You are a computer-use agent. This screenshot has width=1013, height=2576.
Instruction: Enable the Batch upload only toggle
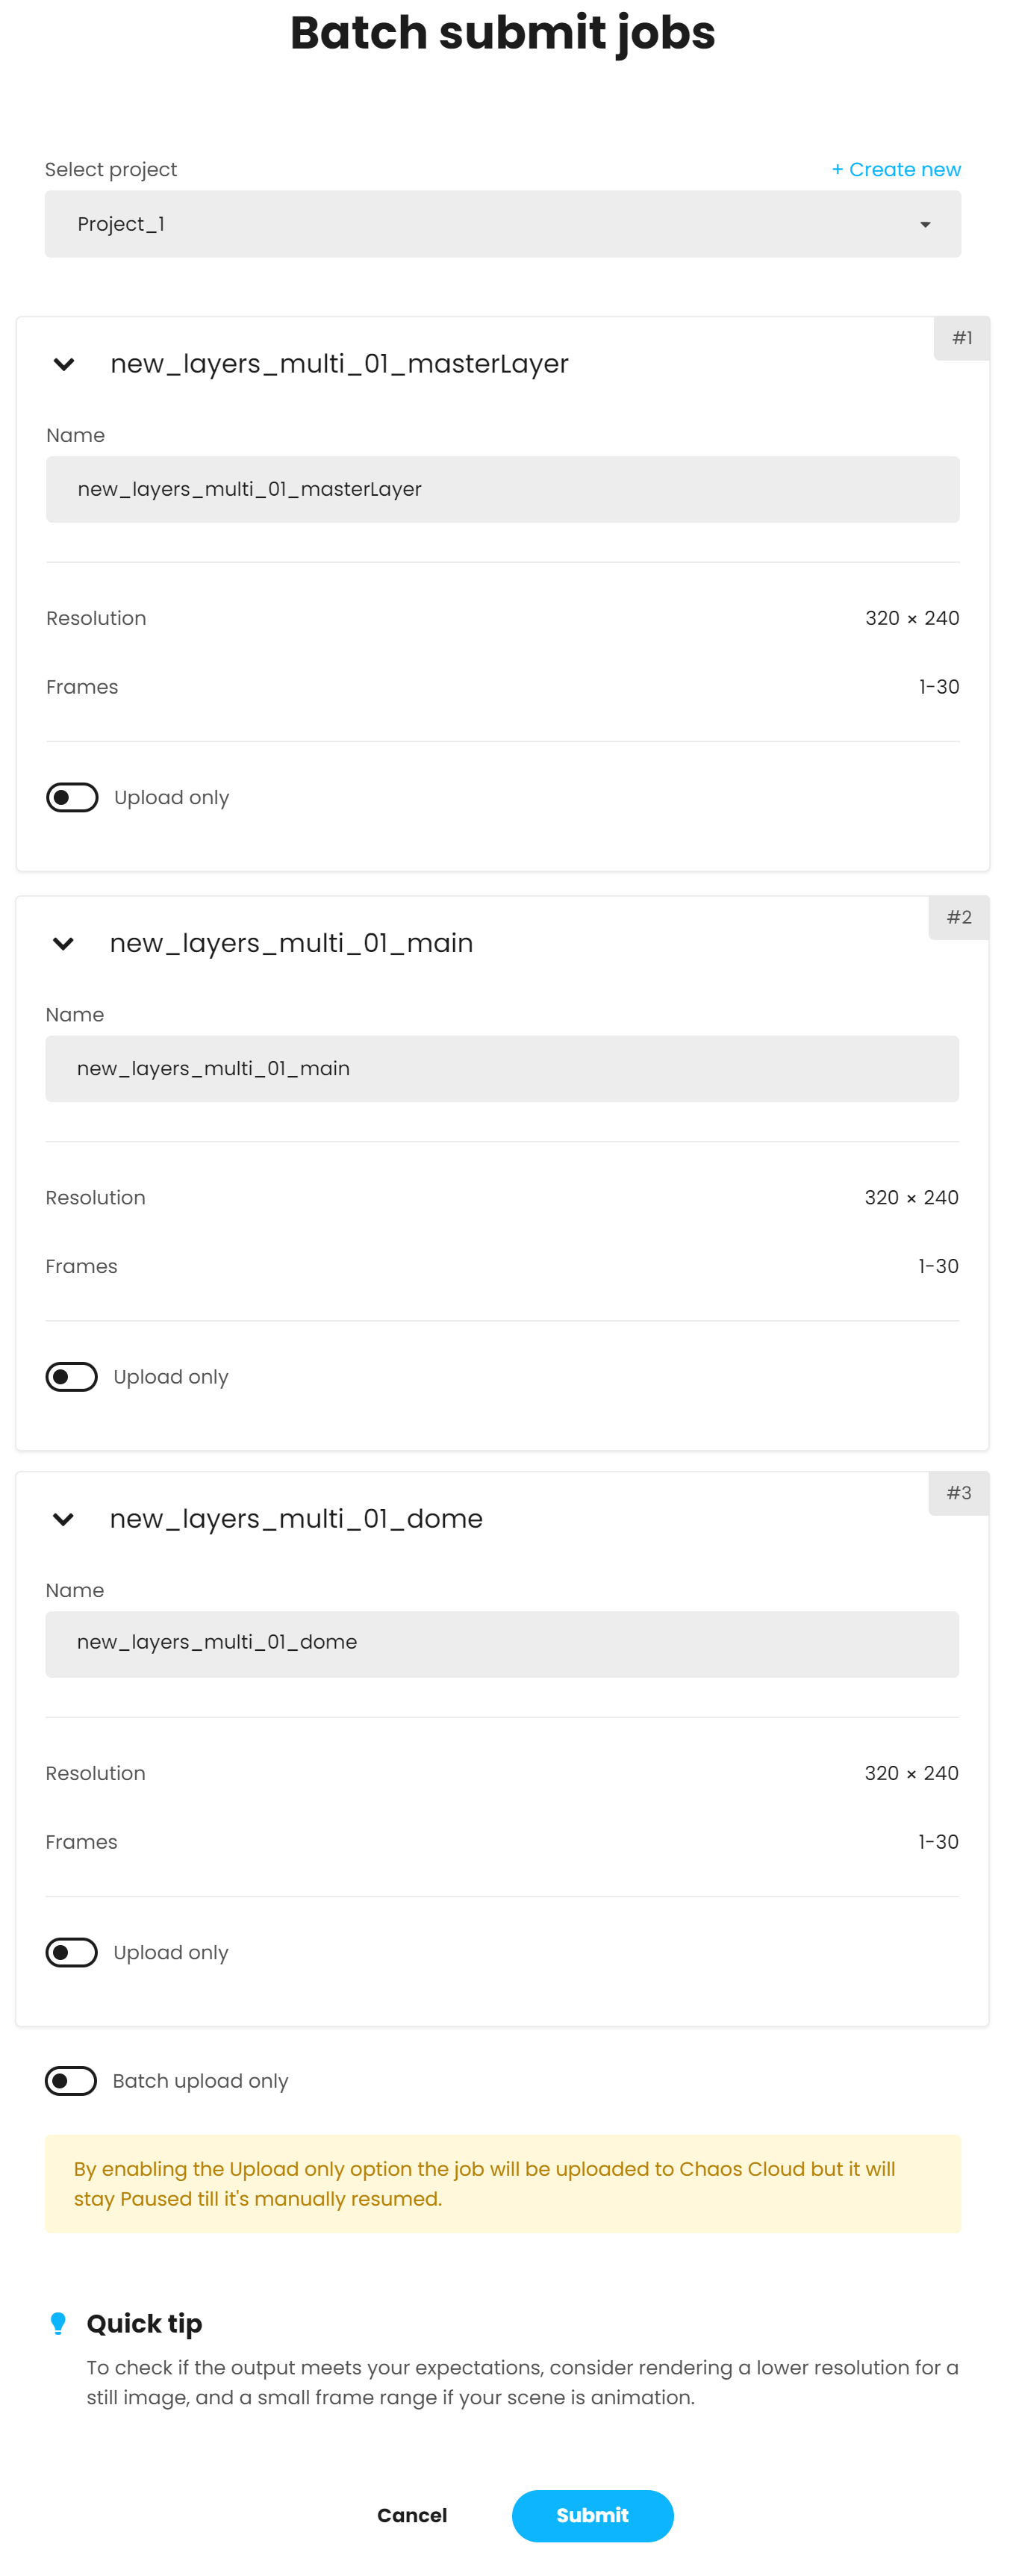[x=71, y=2081]
